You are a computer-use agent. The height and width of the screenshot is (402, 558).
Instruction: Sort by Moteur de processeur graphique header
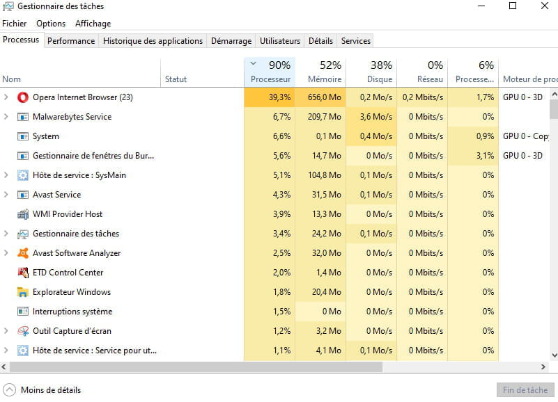tap(529, 72)
